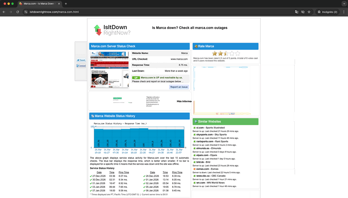Open the Marca website screenshot thumbnail

pyautogui.click(x=109, y=69)
